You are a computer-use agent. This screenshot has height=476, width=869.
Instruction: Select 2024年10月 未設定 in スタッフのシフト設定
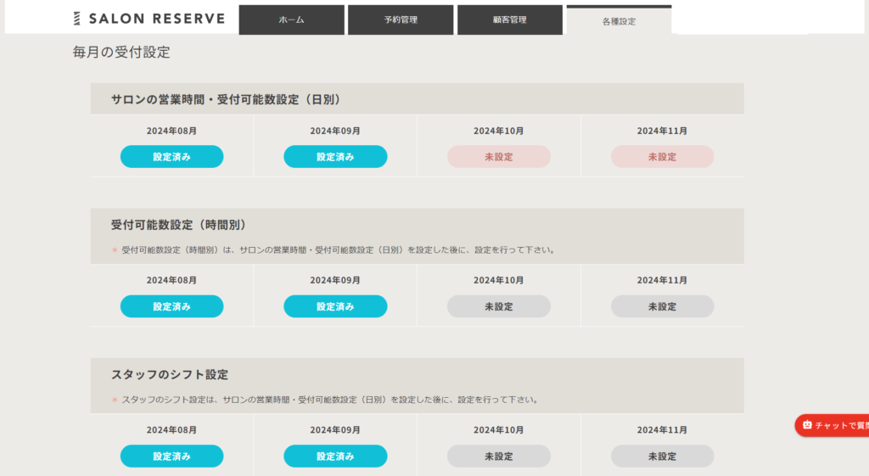point(499,456)
